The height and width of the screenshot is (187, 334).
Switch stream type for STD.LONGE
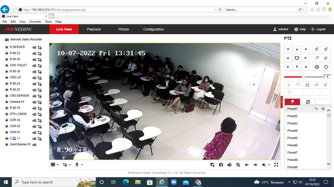[40, 114]
